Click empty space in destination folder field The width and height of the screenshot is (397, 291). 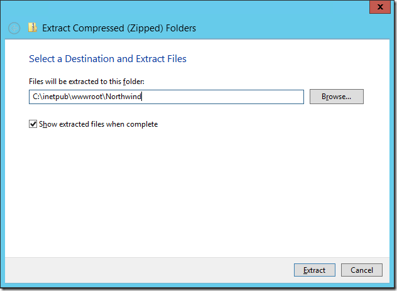[226, 97]
